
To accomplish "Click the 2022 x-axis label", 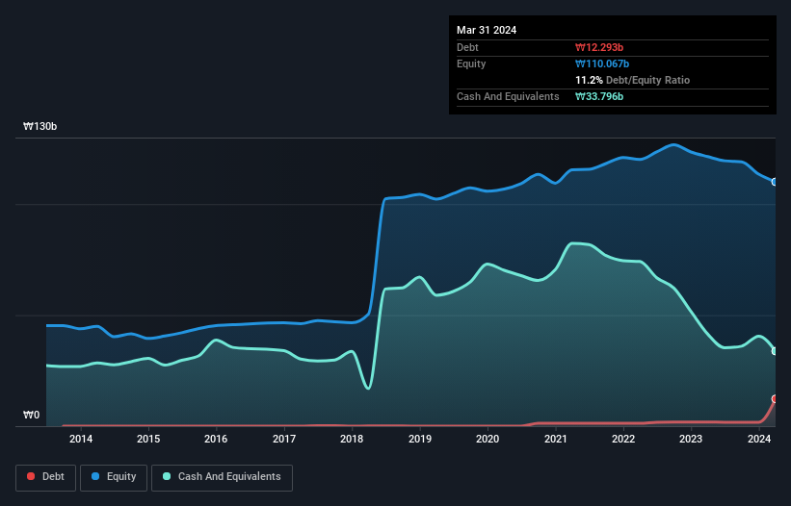I will click(x=623, y=439).
